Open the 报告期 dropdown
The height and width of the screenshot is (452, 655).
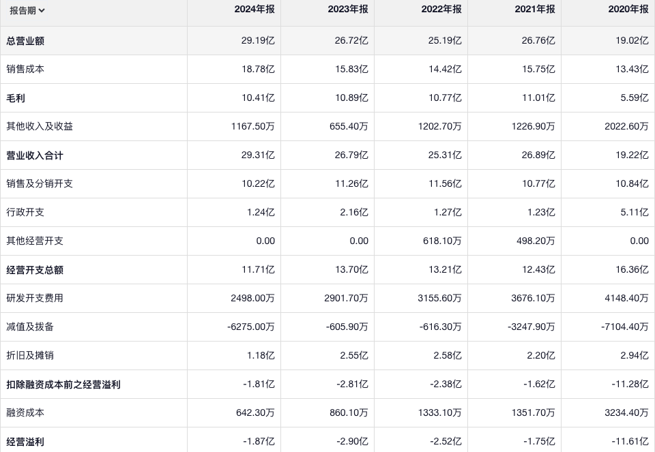[27, 10]
